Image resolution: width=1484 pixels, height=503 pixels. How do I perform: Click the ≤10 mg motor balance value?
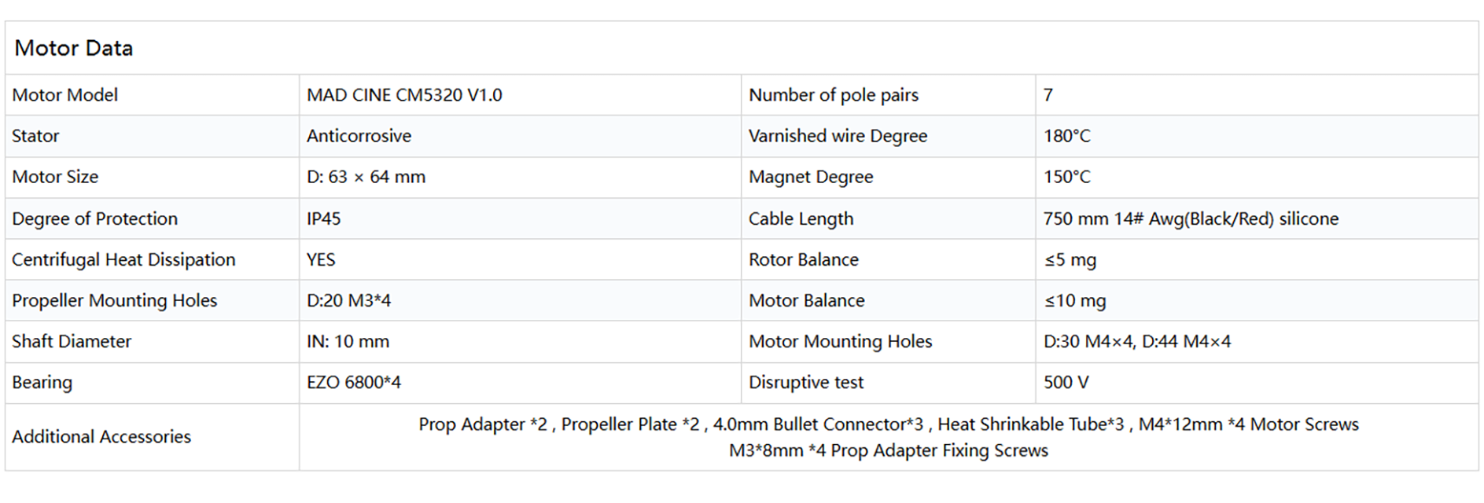tap(1074, 300)
